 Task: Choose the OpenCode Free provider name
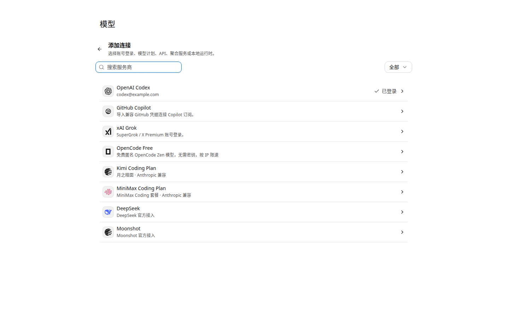coord(135,148)
